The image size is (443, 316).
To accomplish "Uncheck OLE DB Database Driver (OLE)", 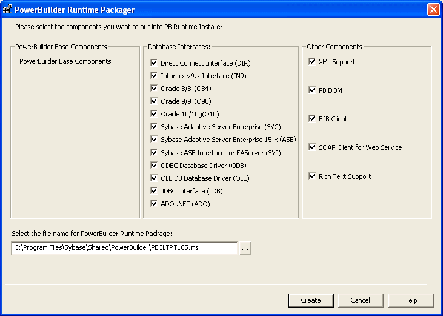I will pos(154,178).
